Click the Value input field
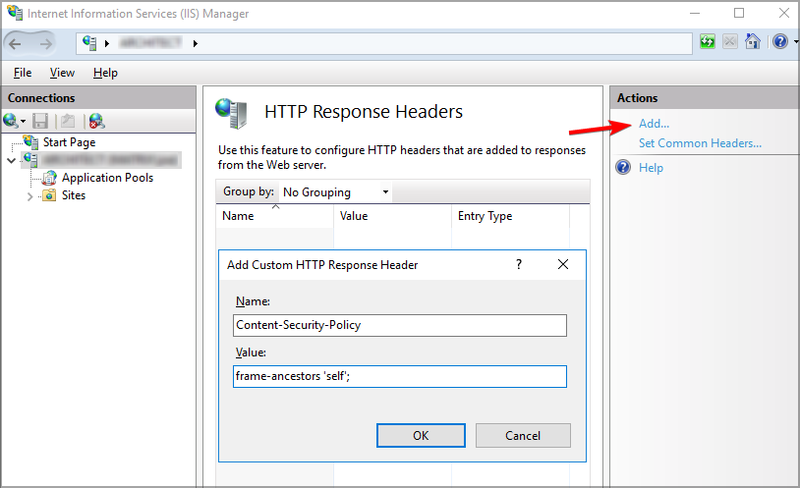This screenshot has height=488, width=800. [400, 376]
